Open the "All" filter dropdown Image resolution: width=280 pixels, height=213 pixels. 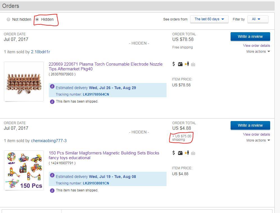click(x=256, y=19)
